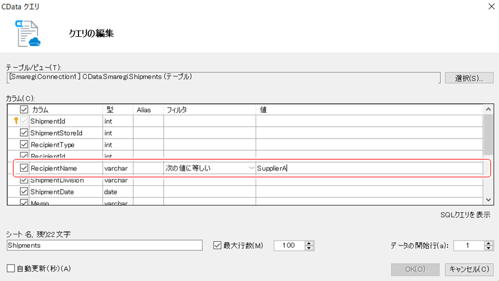499x281 pixels.
Task: Enable the 自動更新(秒)(A) checkbox
Action: [11, 268]
